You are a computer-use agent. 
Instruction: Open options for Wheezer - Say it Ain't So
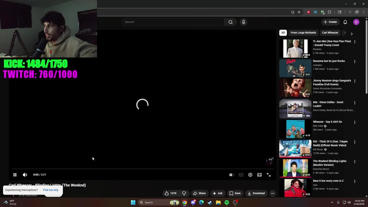tap(355, 122)
